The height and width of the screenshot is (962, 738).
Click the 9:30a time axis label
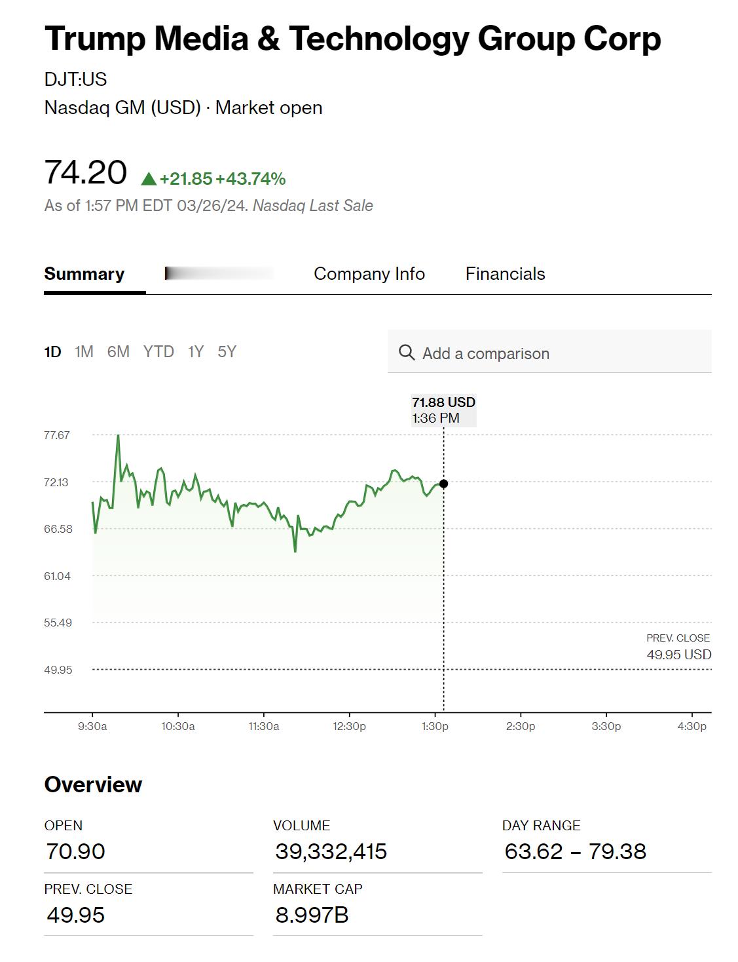coord(92,726)
